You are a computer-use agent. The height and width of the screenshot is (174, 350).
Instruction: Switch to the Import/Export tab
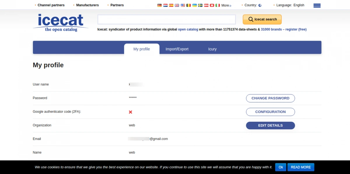click(177, 49)
